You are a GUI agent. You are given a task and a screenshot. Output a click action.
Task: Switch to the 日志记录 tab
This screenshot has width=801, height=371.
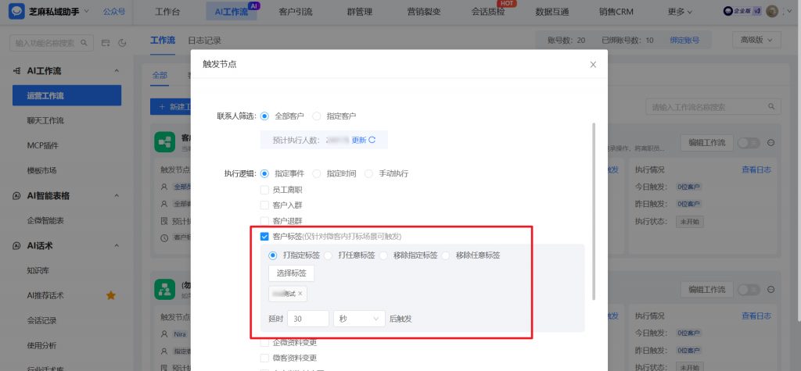(x=204, y=41)
